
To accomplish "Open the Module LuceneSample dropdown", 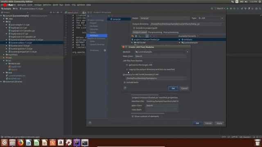I will click(x=162, y=52).
